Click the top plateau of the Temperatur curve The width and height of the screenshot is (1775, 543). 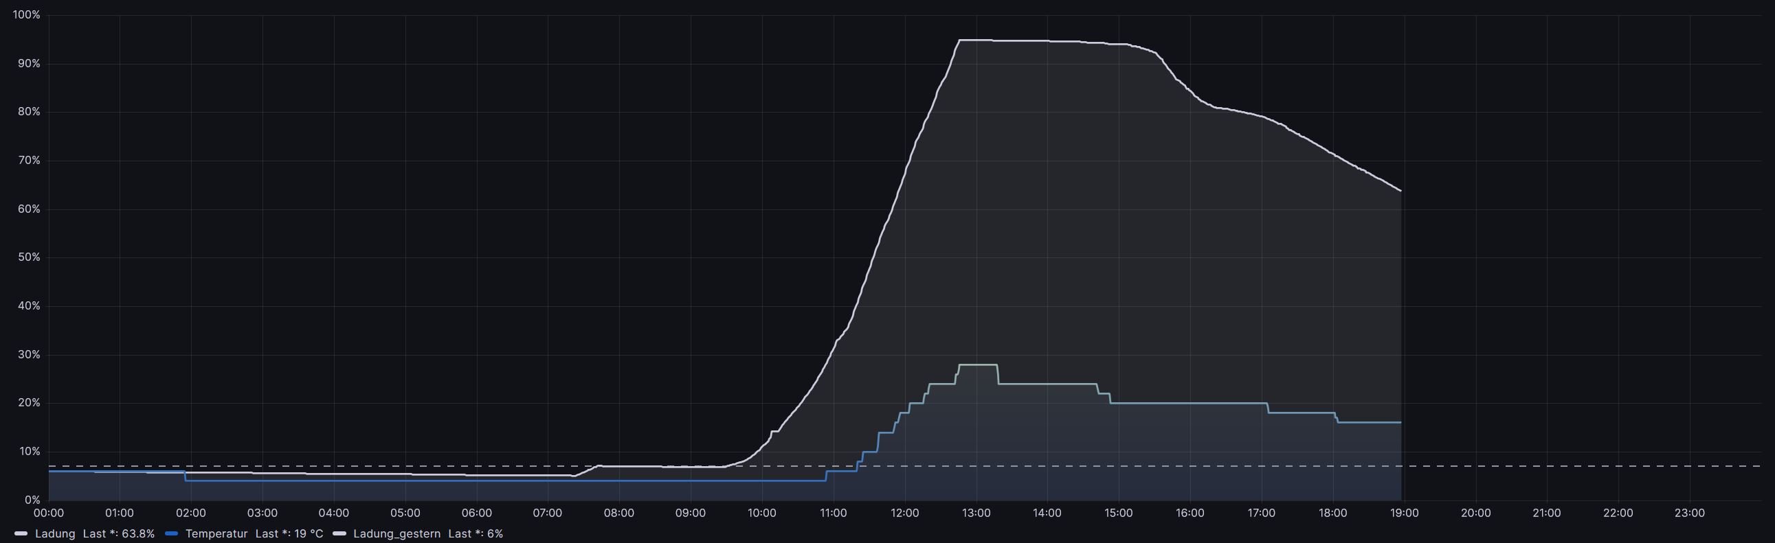pos(977,365)
